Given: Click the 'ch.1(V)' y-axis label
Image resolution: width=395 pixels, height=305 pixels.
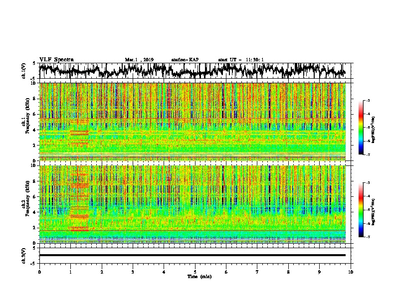Looking at the screenshot, I should (x=24, y=71).
